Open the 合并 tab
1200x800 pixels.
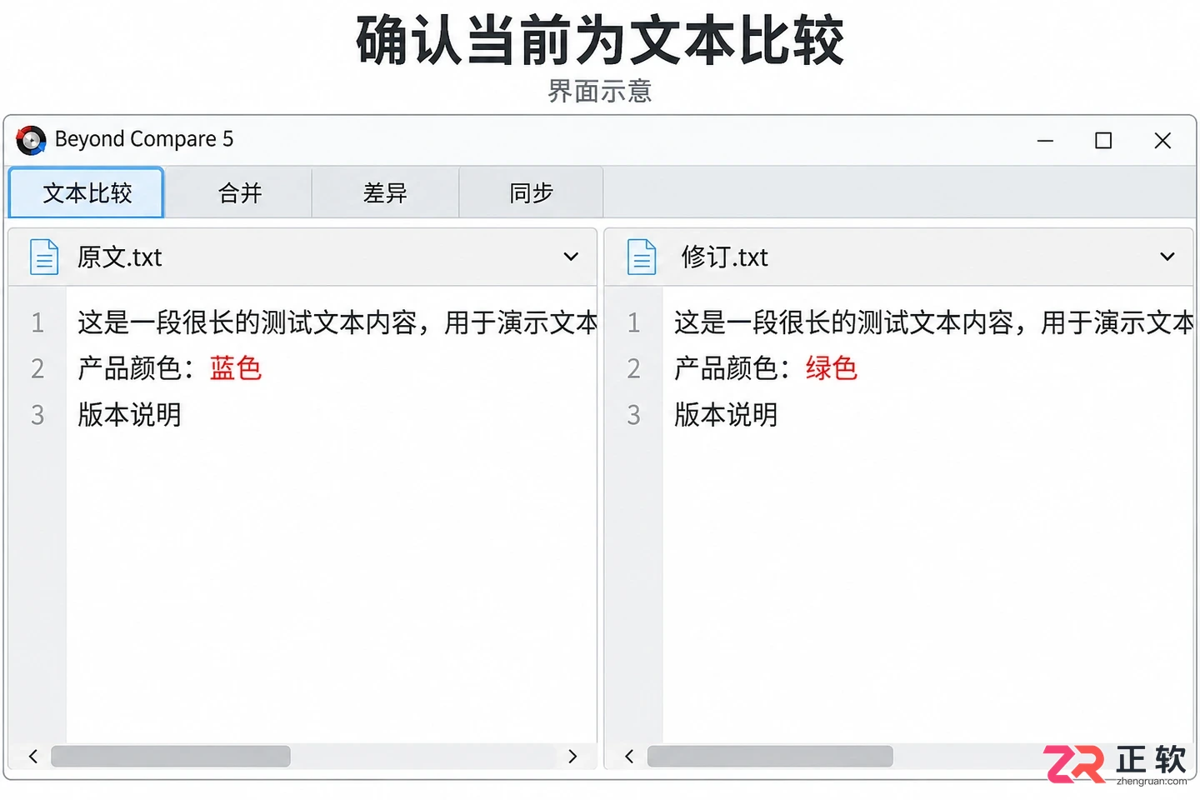coord(239,193)
